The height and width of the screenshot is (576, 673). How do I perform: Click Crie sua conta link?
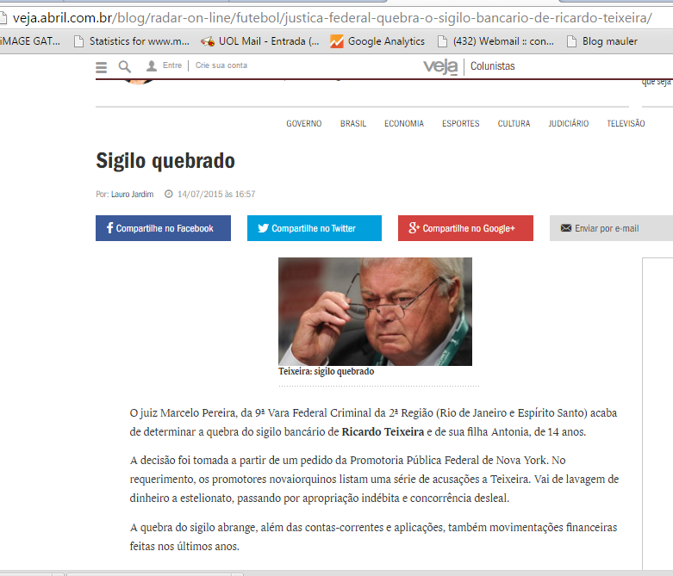pos(221,65)
